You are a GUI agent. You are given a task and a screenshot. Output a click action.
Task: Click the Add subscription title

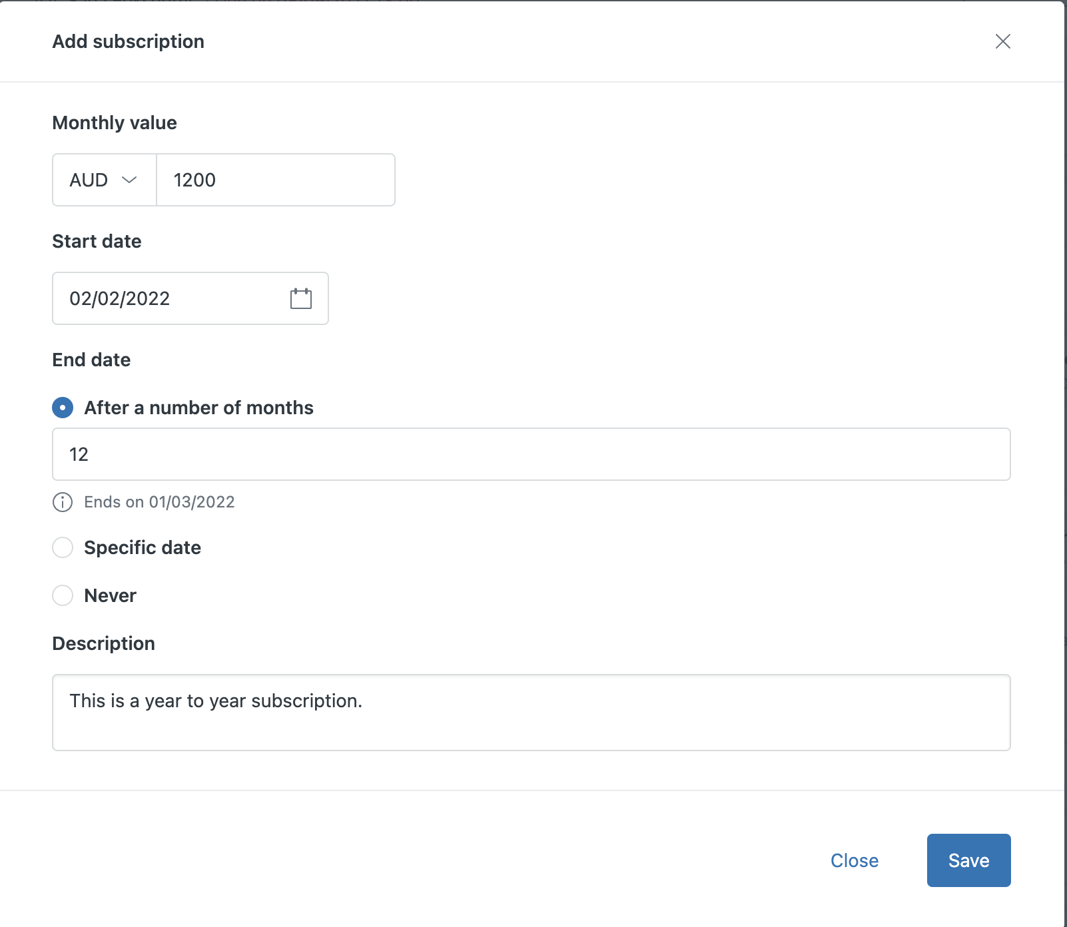[129, 41]
